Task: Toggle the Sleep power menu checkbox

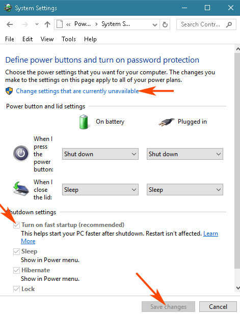Action: pyautogui.click(x=16, y=251)
